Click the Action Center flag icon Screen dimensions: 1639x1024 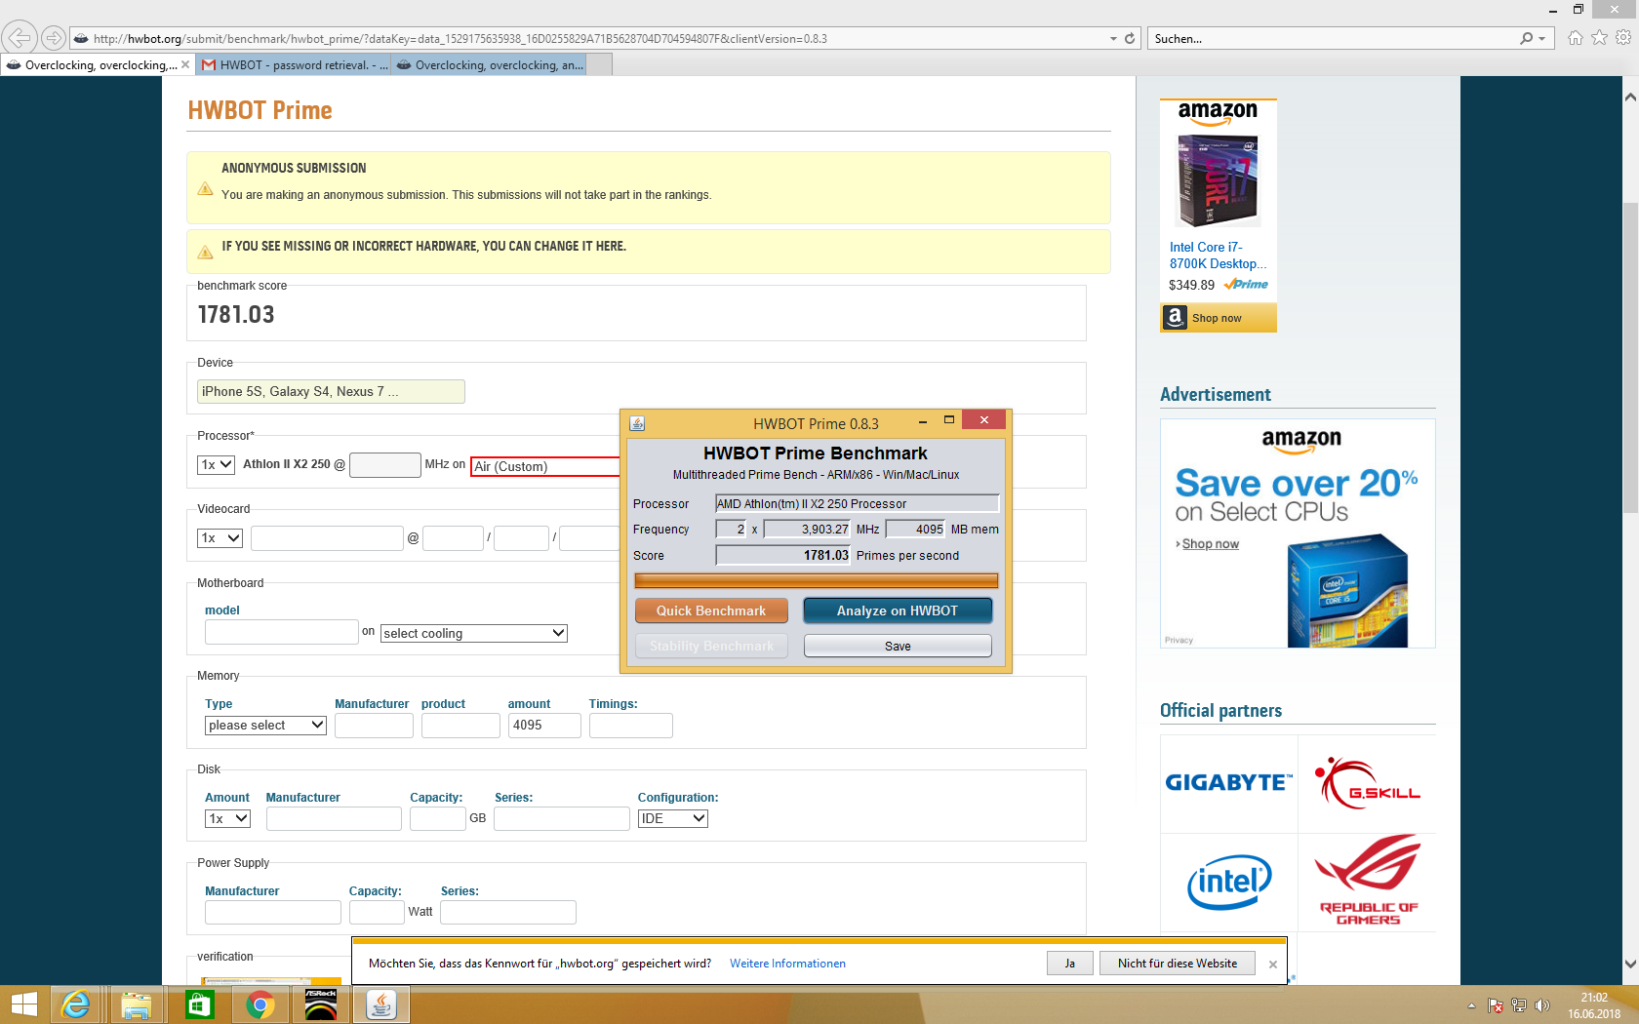(1496, 1005)
